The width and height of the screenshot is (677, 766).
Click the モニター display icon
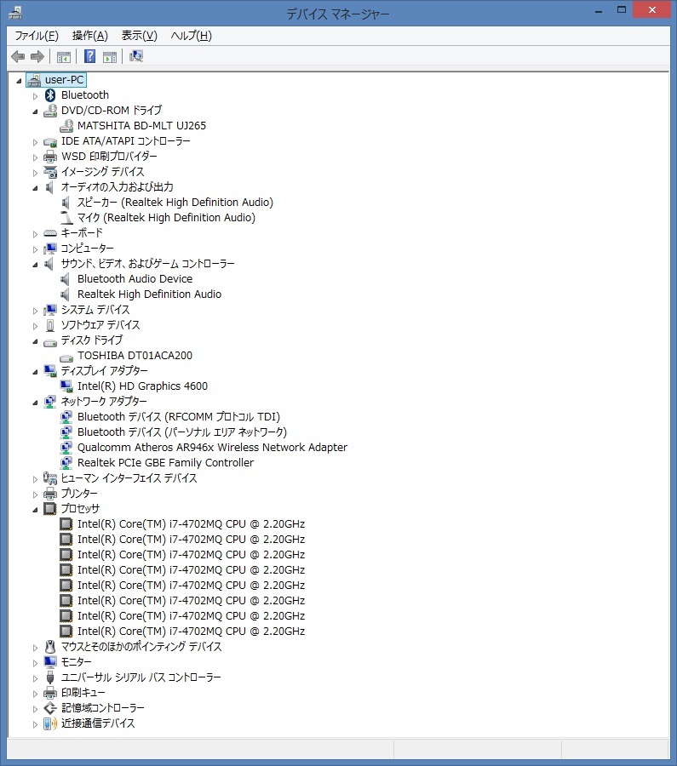[x=50, y=662]
